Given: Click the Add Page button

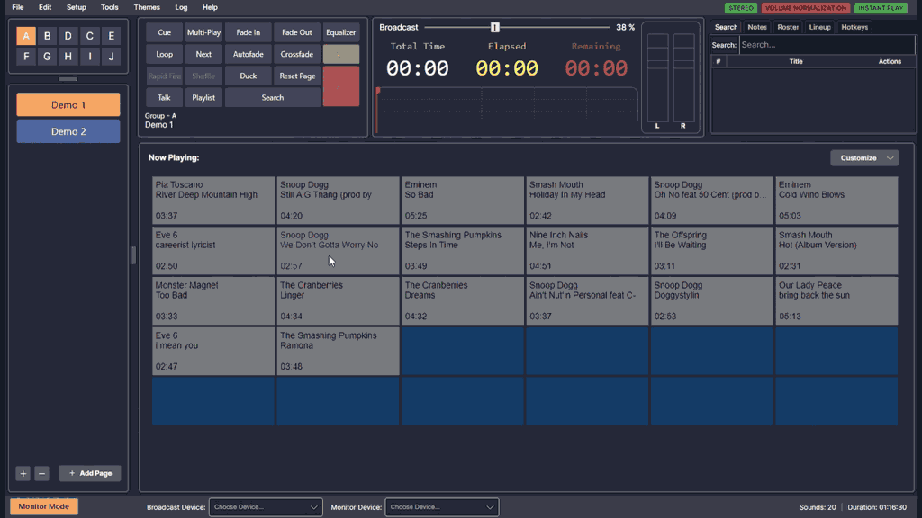Looking at the screenshot, I should tap(90, 473).
